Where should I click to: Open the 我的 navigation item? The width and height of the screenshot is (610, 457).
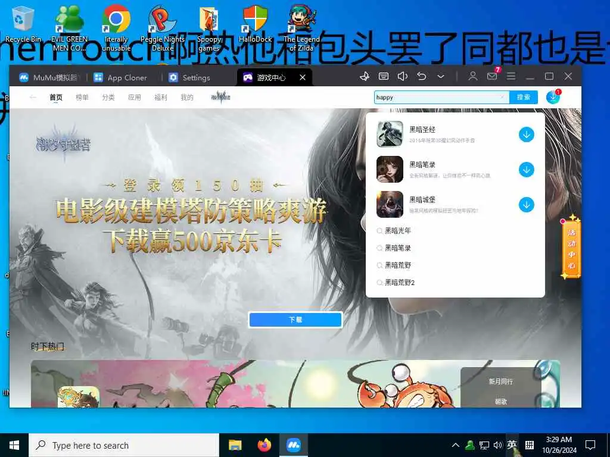coord(186,97)
